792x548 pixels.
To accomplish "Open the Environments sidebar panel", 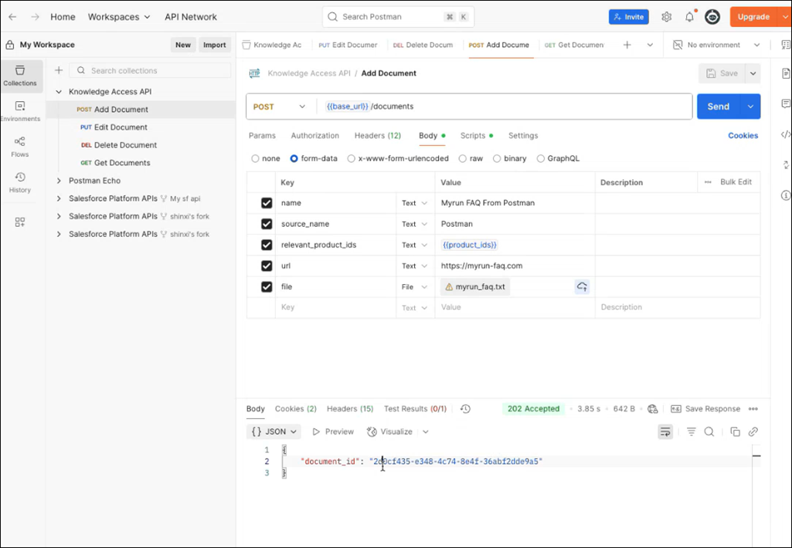I will tap(20, 111).
